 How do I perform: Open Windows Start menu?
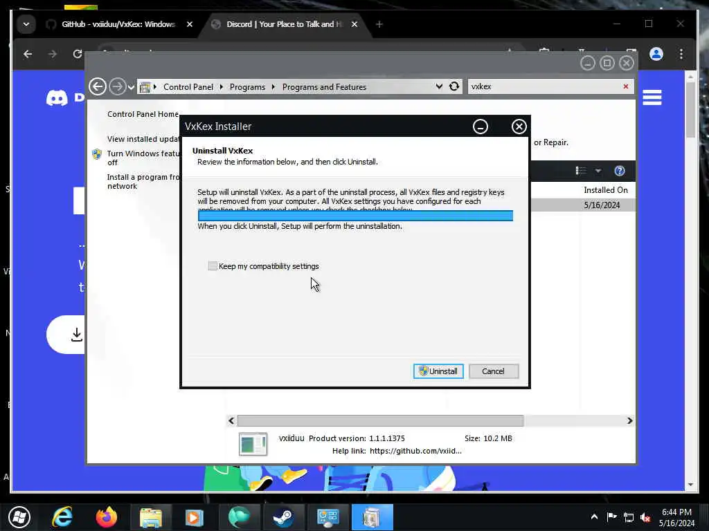[x=19, y=517]
